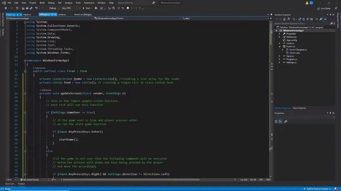Click the bookmark icon in toolbar
Screen dimensions: 341x191
[128, 8]
